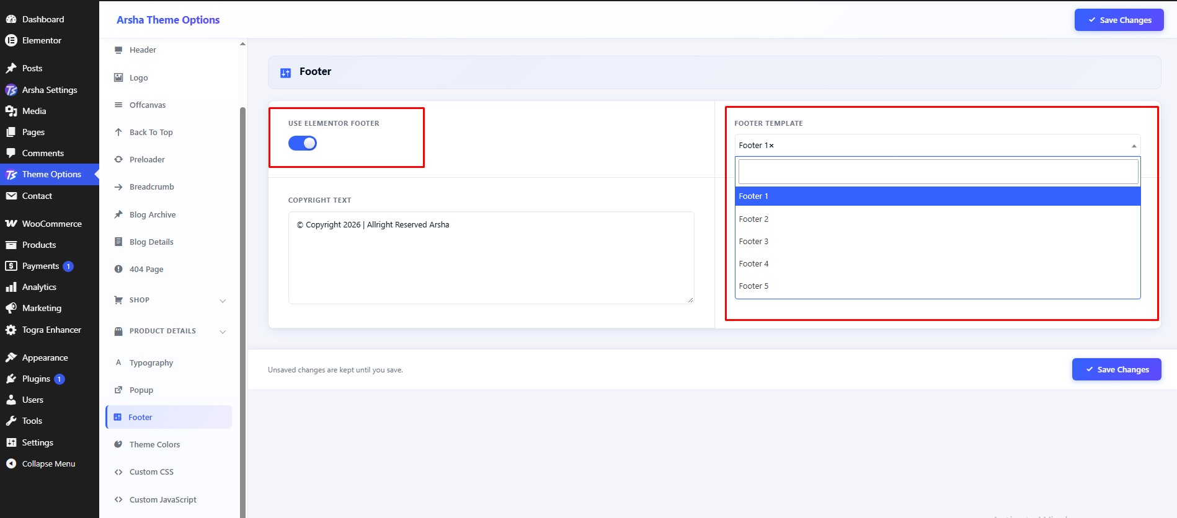Image resolution: width=1177 pixels, height=518 pixels.
Task: Click the Collapse Menu arrow icon
Action: [11, 463]
